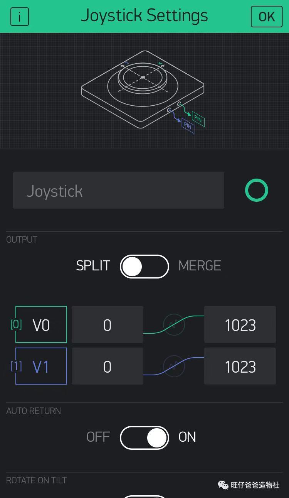Tap the WeChat logo in watermark
This screenshot has width=289, height=498.
[223, 485]
